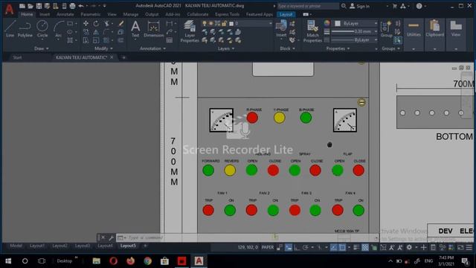Viewport: 476px width, 268px height.
Task: Open the AutoCAD application menu logo
Action: point(9,9)
